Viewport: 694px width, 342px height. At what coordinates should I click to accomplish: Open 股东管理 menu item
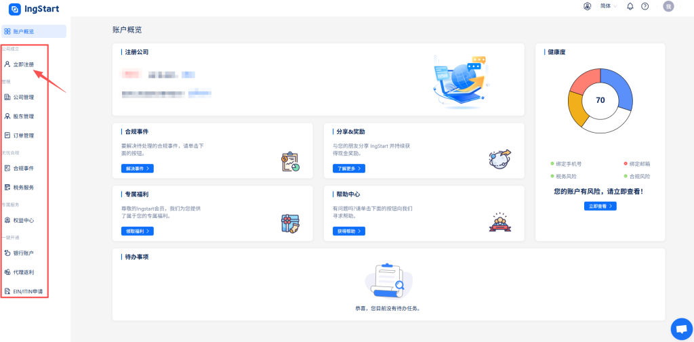tap(25, 116)
